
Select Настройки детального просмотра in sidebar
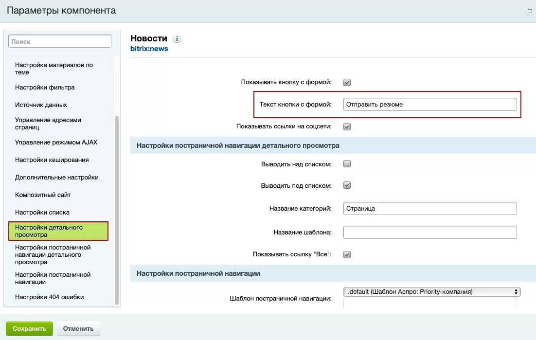58,231
